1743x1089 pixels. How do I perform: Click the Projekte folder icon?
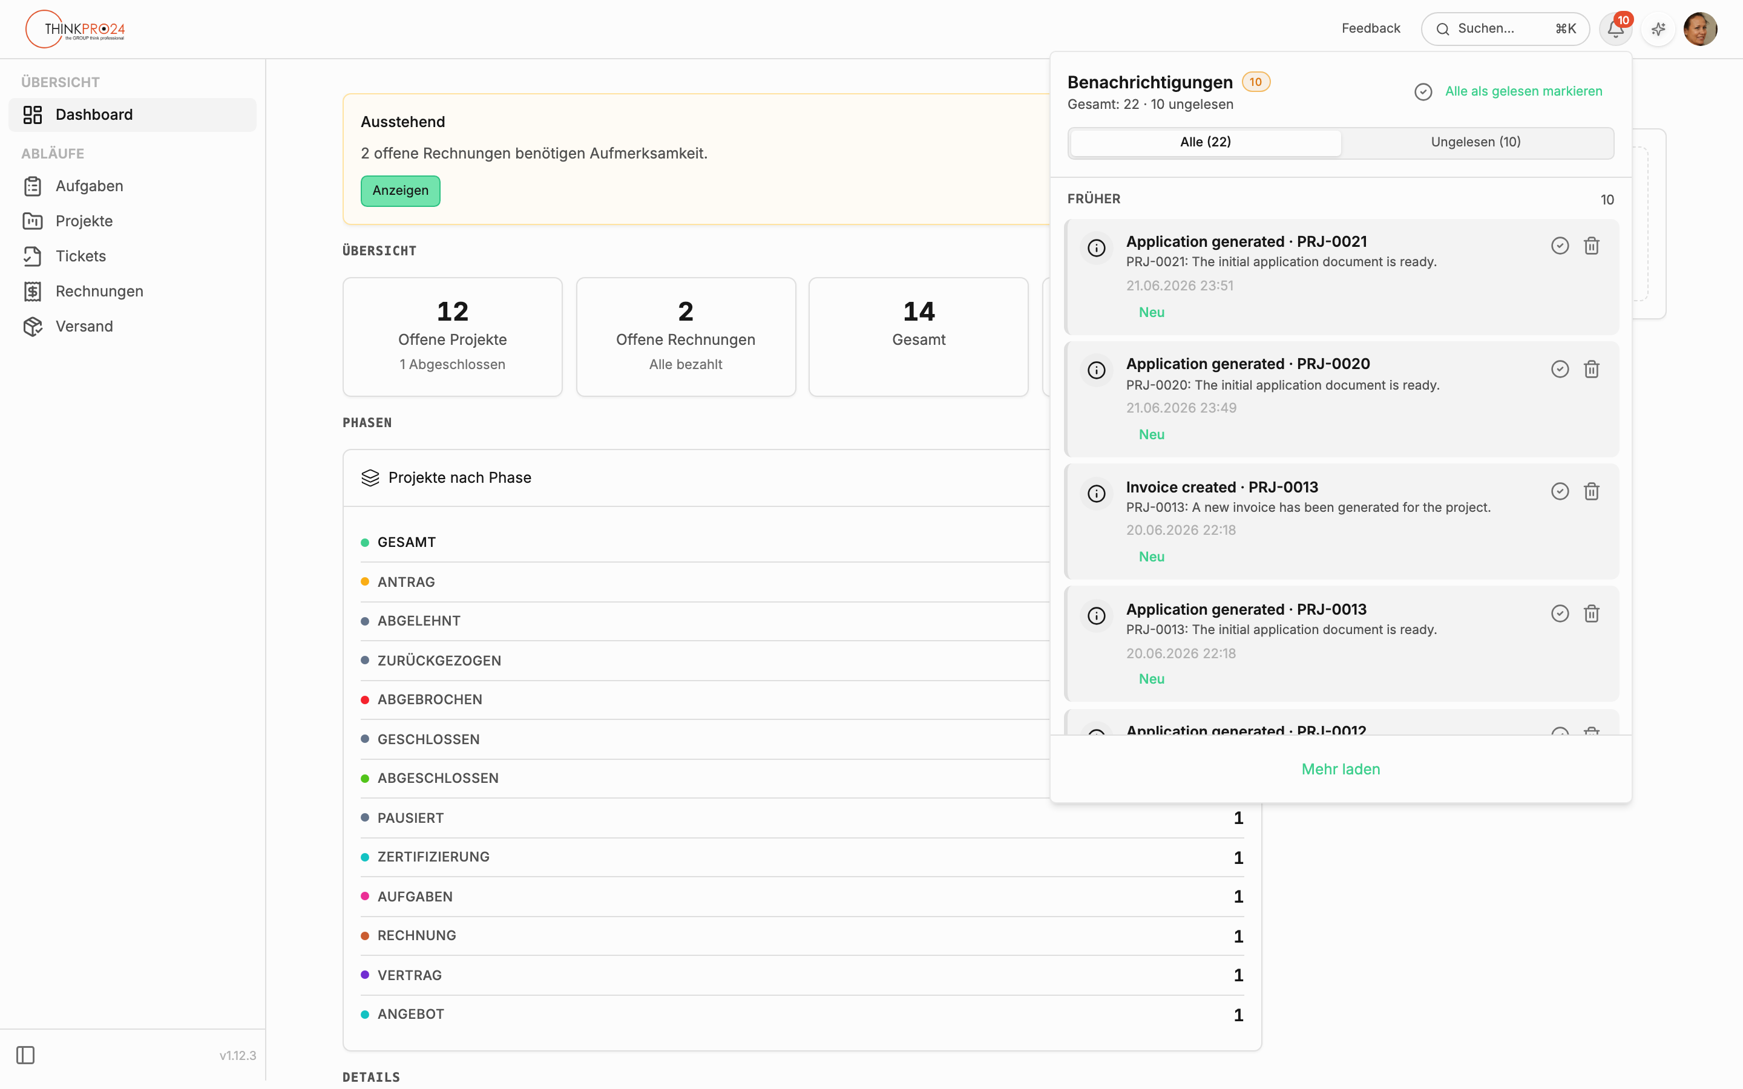pyautogui.click(x=33, y=221)
